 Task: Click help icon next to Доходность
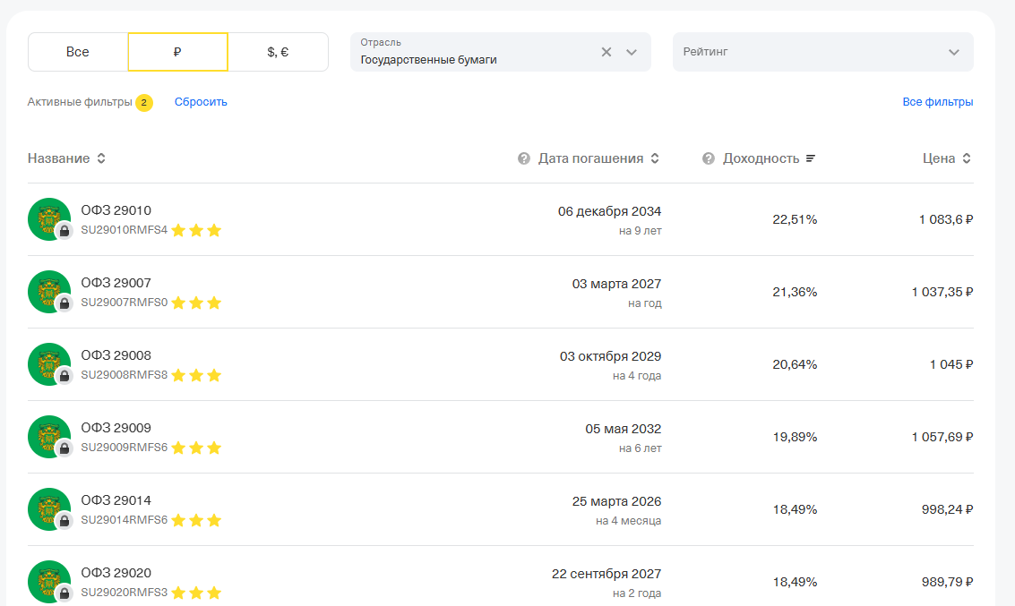[x=709, y=158]
